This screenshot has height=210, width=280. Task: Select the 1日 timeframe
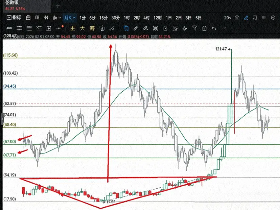click(x=168, y=18)
